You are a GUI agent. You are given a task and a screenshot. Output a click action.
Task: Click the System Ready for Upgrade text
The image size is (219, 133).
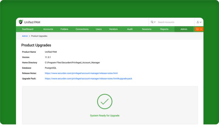point(105,116)
